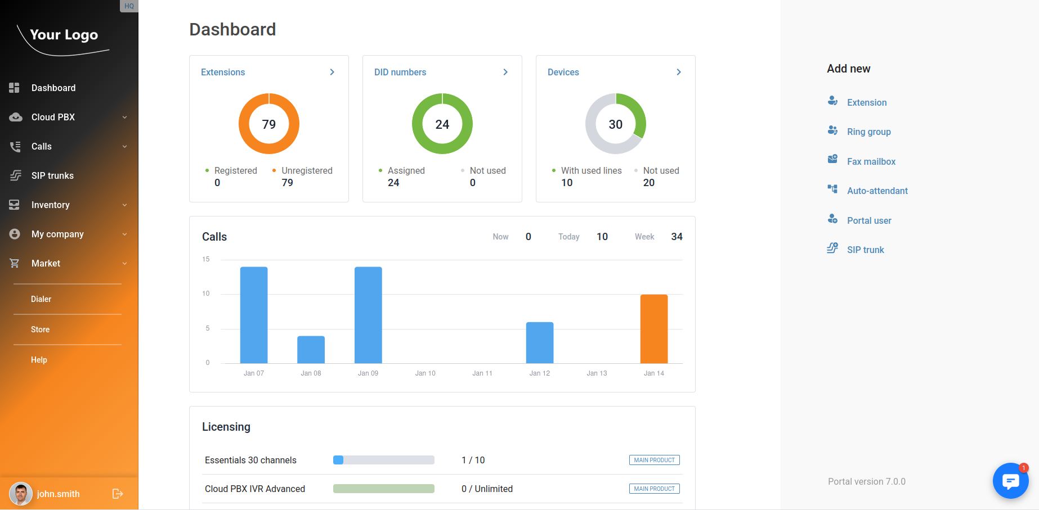Open the DID numbers details link
This screenshot has width=1039, height=510.
(x=505, y=72)
